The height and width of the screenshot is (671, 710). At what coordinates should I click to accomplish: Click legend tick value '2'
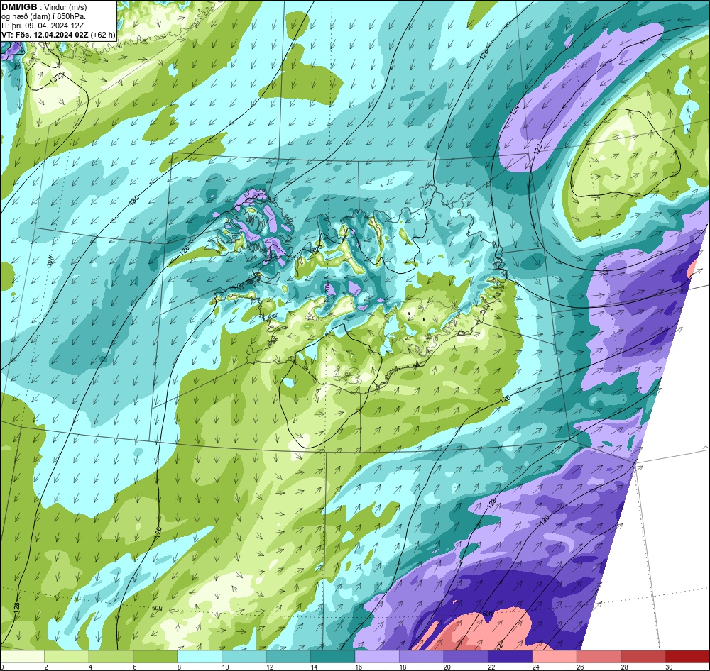46,667
